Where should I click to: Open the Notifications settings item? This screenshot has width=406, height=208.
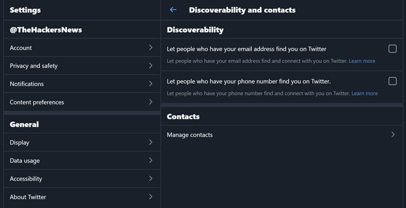[x=82, y=84]
